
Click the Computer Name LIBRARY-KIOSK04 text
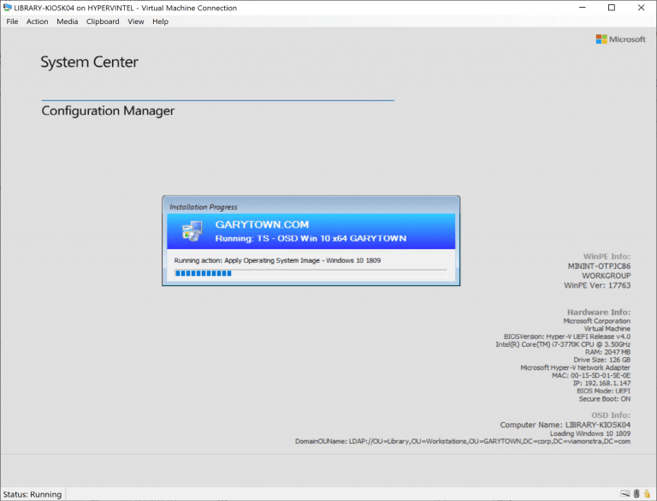pos(565,425)
